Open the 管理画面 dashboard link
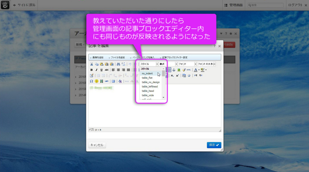 click(x=234, y=5)
